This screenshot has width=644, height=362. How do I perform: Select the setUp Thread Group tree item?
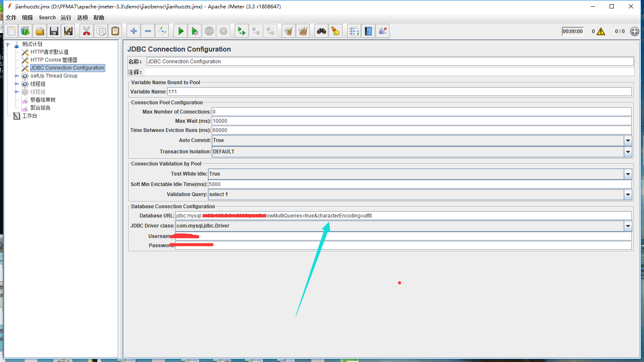[54, 76]
